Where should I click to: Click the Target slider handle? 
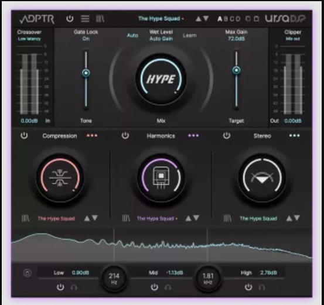pos(236,70)
